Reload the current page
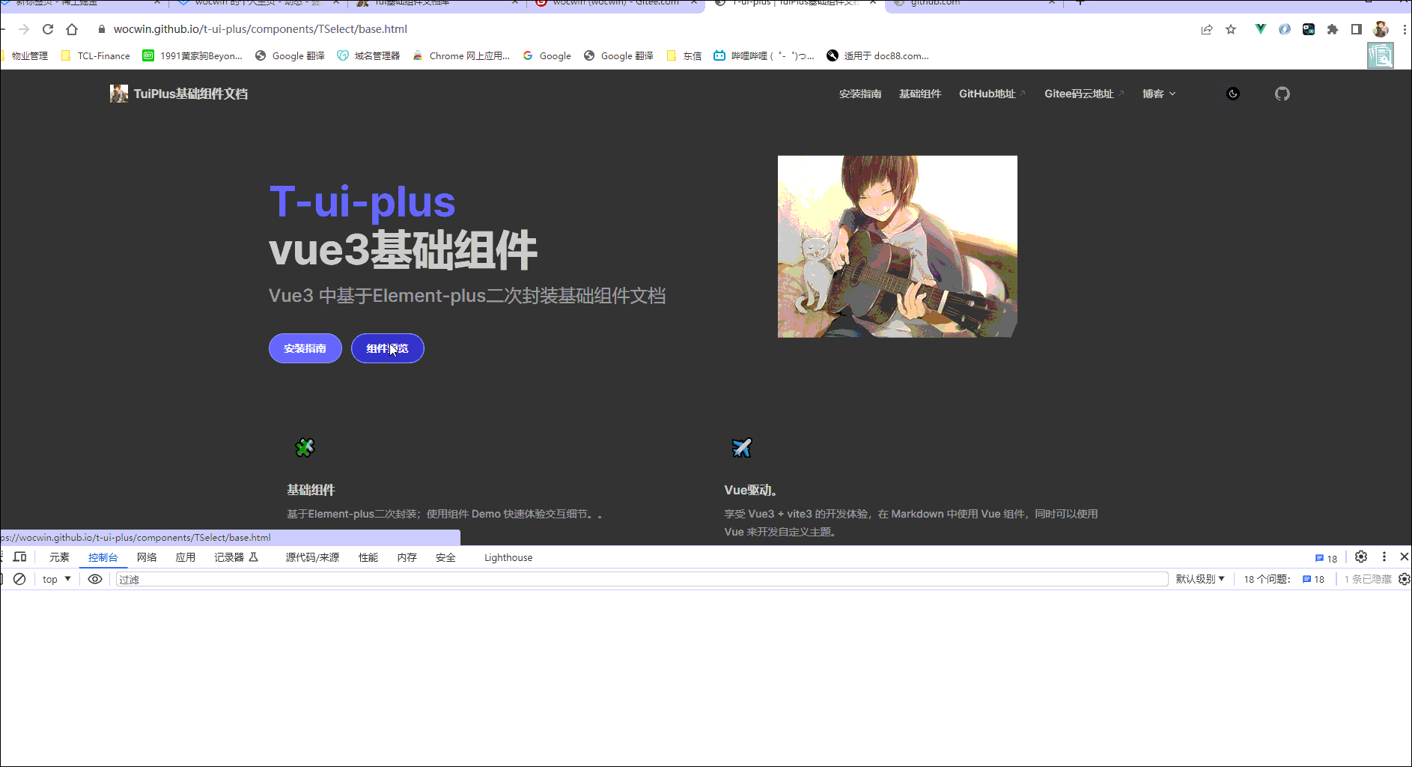This screenshot has height=767, width=1412. [47, 29]
